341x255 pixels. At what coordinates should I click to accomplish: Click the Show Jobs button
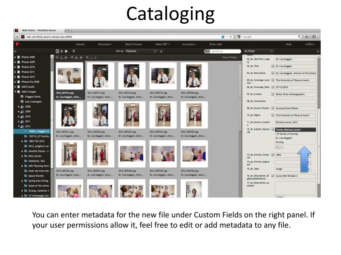(x=215, y=44)
